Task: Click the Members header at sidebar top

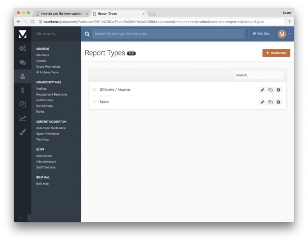Action: (46, 34)
